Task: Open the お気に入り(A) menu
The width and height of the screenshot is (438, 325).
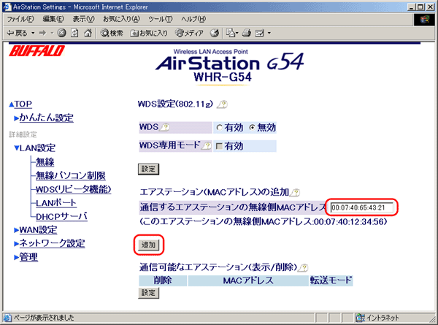Action: (x=121, y=19)
